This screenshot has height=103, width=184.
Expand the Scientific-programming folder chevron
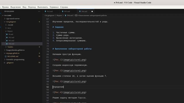5,60
